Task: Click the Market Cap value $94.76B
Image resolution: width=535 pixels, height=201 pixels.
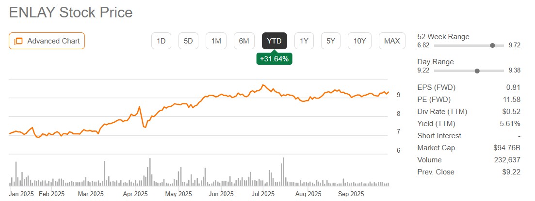Action: pyautogui.click(x=506, y=148)
